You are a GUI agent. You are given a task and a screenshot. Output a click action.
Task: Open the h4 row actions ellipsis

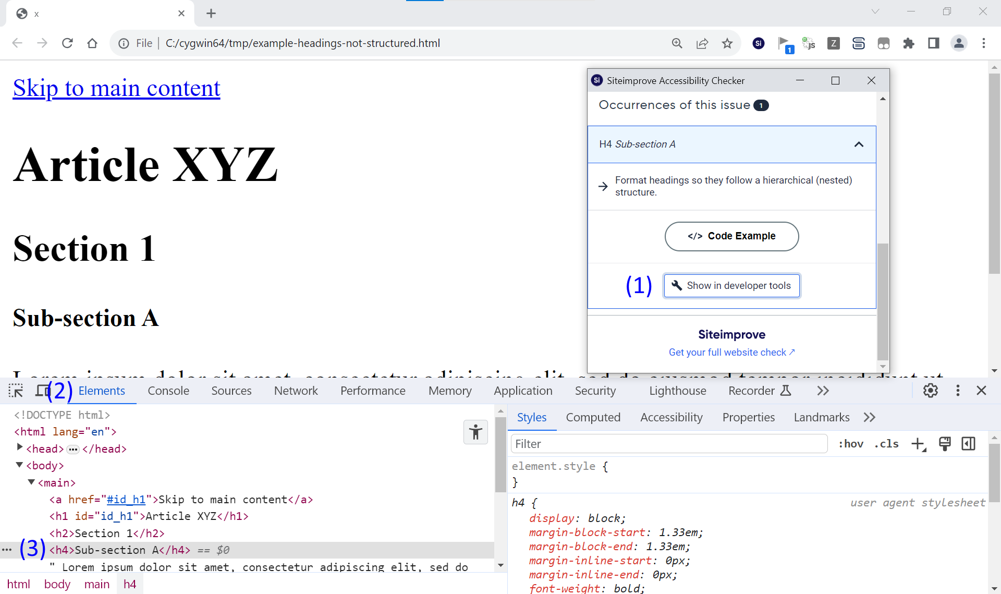(x=7, y=550)
